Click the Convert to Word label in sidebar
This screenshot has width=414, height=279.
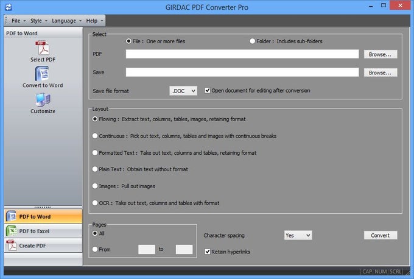(x=43, y=85)
